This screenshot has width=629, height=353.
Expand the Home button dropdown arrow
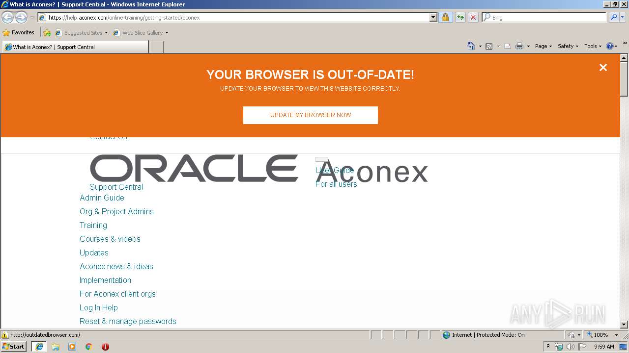480,46
